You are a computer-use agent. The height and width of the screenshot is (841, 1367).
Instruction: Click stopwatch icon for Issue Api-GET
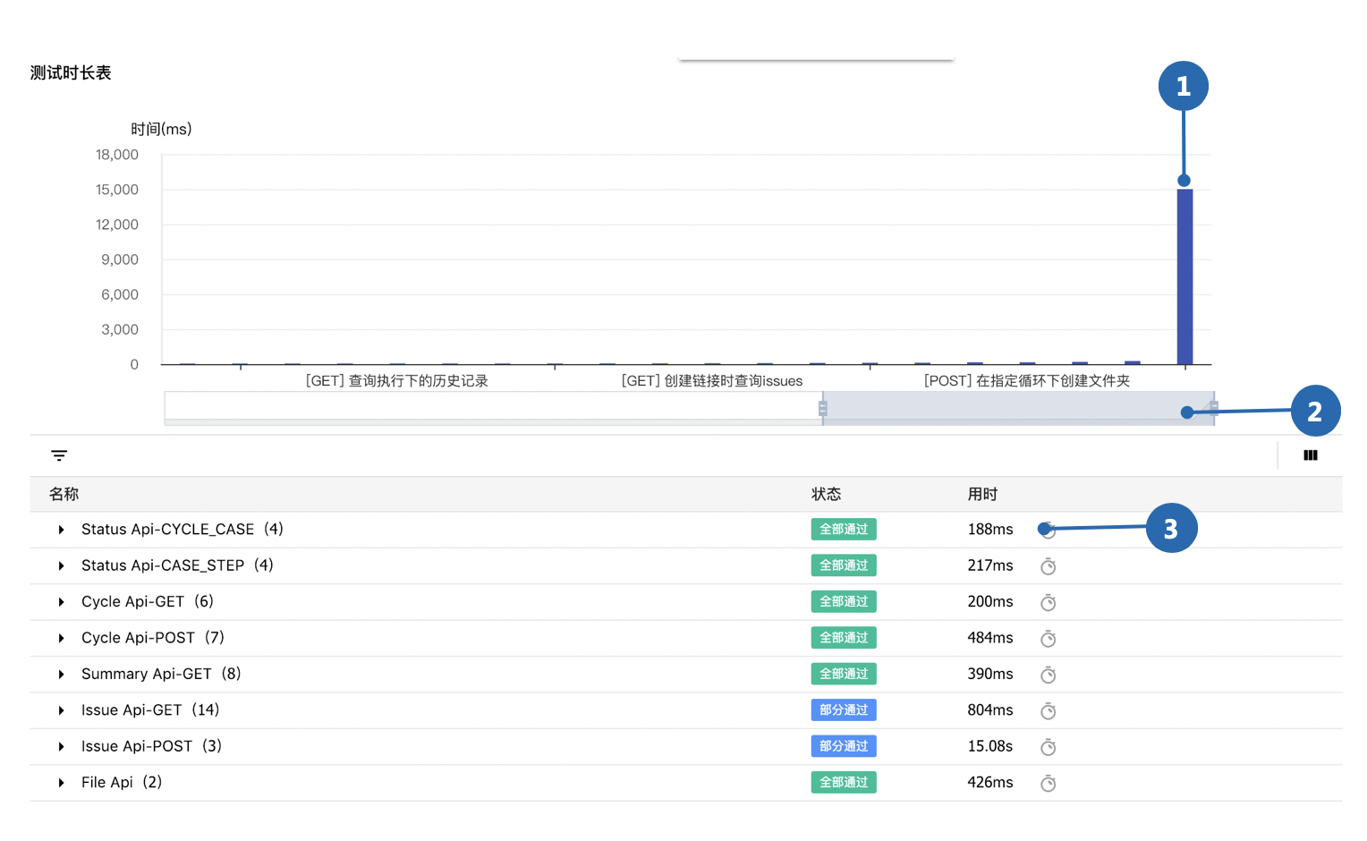(x=1049, y=710)
